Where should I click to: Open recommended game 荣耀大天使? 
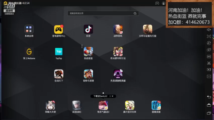tap(50, 105)
